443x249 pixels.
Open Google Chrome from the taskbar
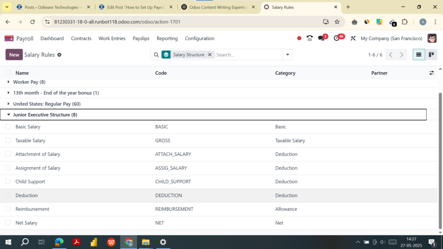[x=128, y=242]
